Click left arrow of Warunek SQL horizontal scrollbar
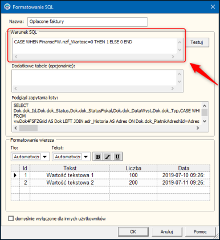Image resolution: width=220 pixels, height=240 pixels. [16, 57]
